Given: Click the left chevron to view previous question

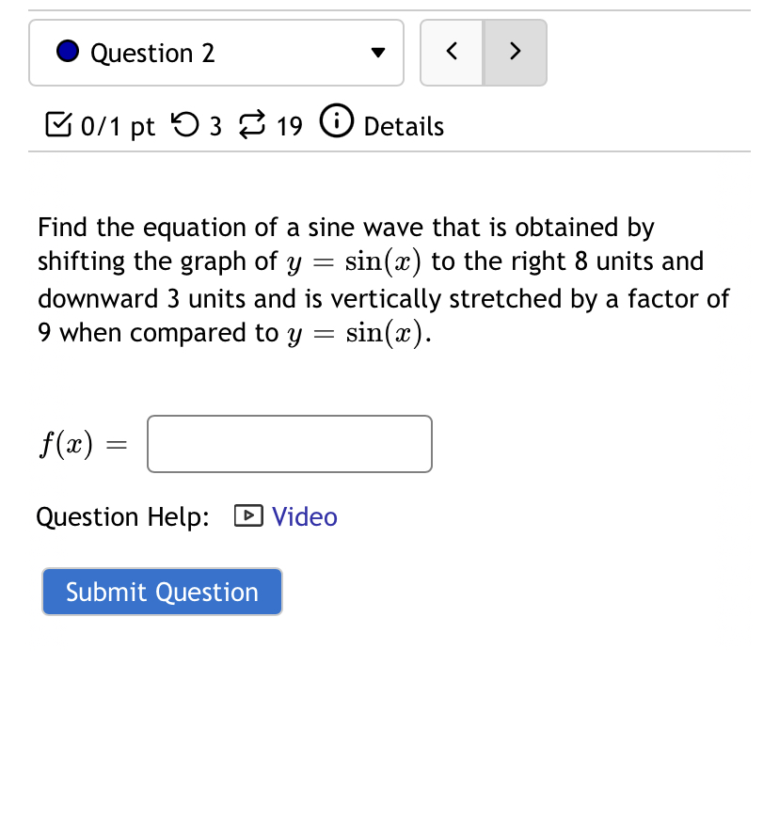Looking at the screenshot, I should pyautogui.click(x=451, y=52).
